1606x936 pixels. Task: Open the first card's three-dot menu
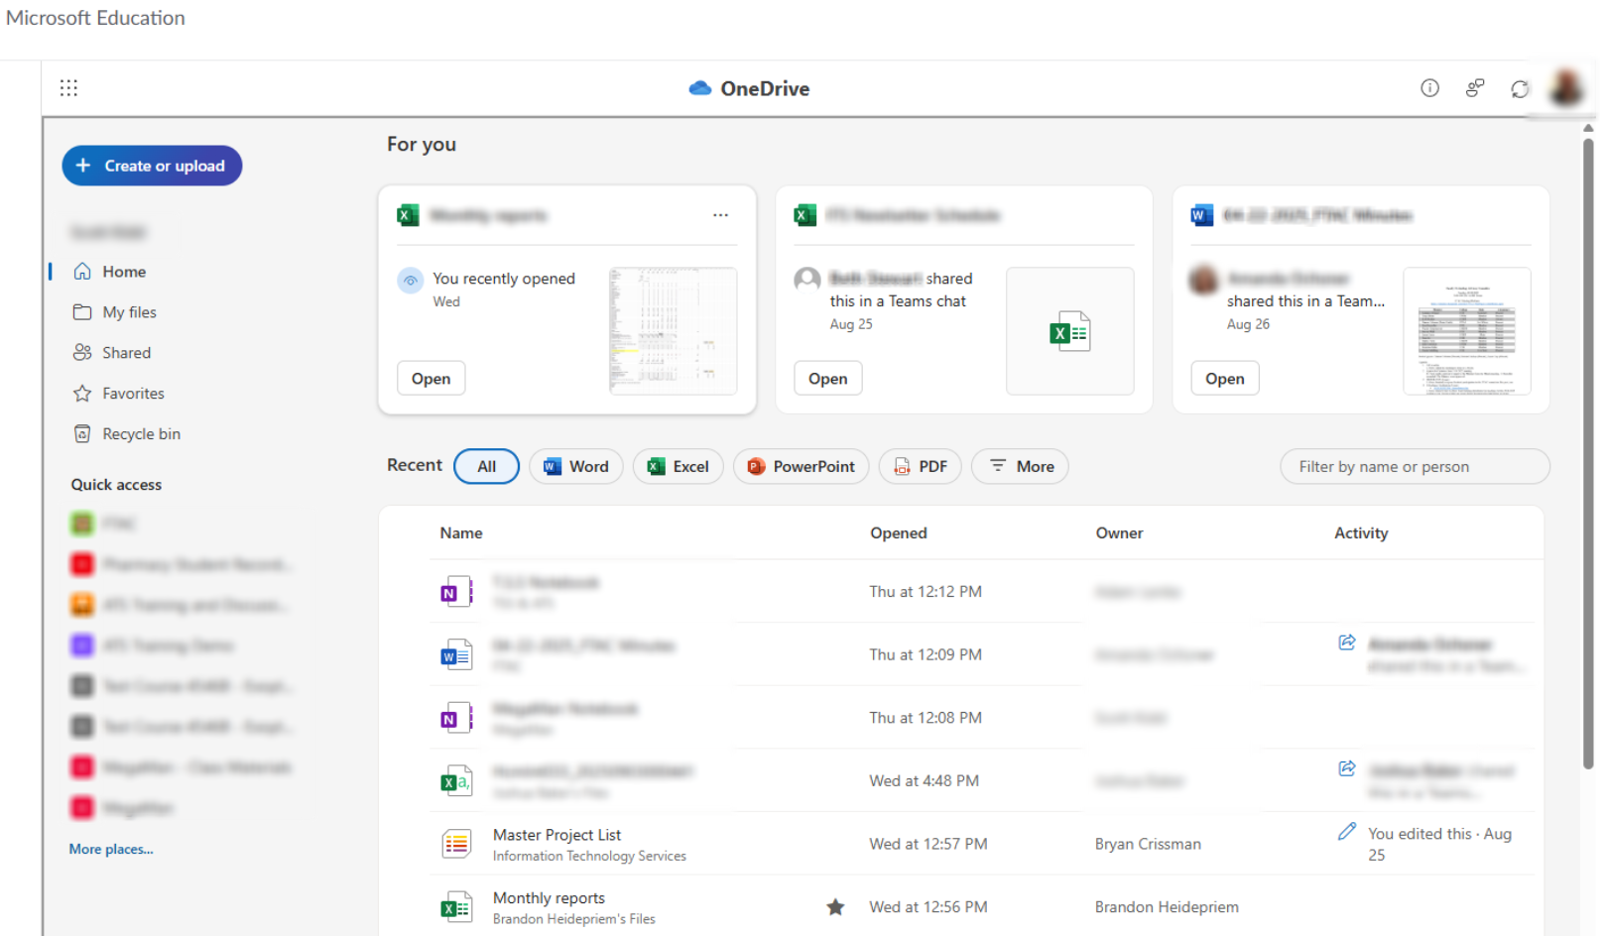point(720,215)
